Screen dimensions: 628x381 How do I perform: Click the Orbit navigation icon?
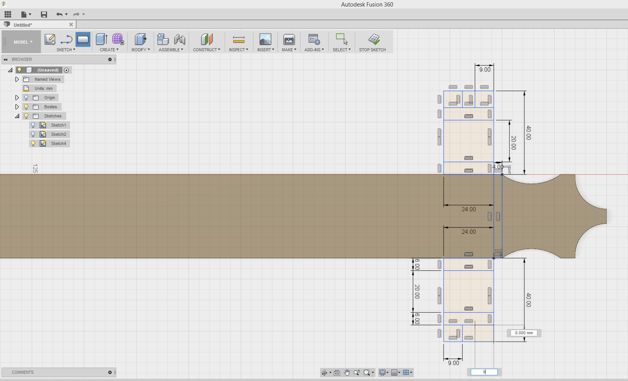coord(324,373)
